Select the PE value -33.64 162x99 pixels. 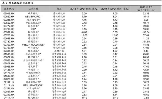pyautogui.click(x=146, y=32)
